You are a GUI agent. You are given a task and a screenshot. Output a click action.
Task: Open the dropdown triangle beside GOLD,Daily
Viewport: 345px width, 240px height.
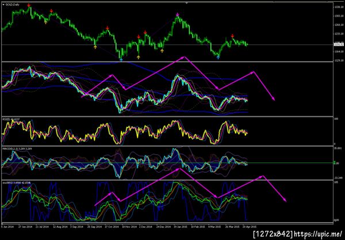tap(3, 5)
